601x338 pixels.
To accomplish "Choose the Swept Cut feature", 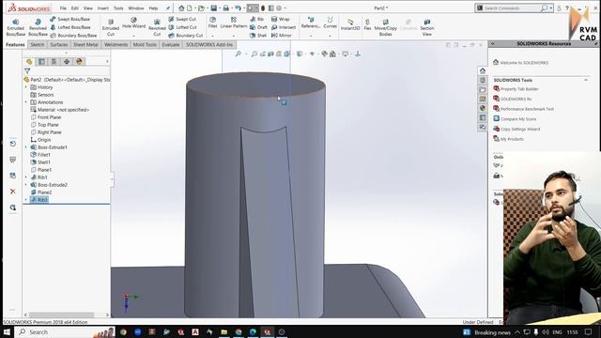I will click(182, 19).
